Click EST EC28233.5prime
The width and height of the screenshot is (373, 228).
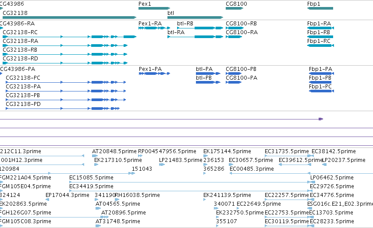332,221
